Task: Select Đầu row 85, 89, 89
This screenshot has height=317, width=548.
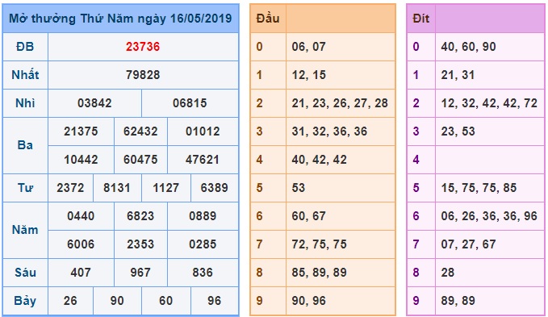Action: [x=319, y=273]
